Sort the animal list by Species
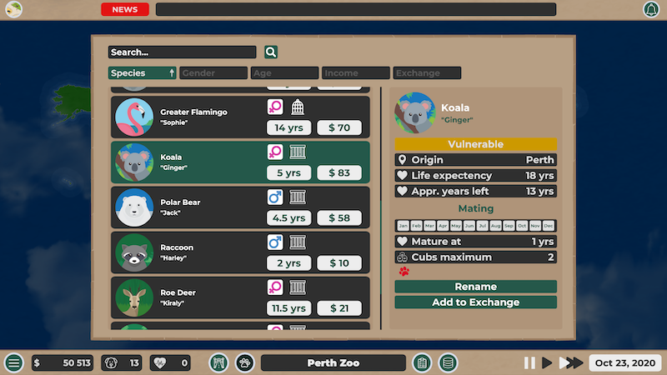The width and height of the screenshot is (667, 375). [142, 73]
